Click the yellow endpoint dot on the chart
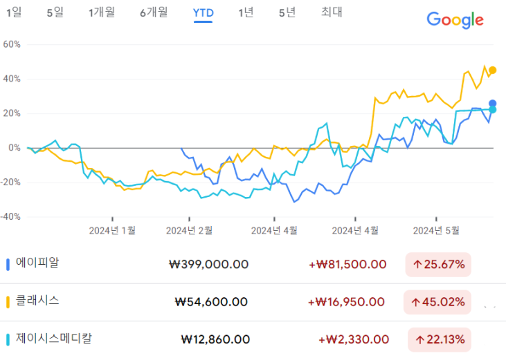Viewport: 506px width, 358px height. click(x=492, y=70)
